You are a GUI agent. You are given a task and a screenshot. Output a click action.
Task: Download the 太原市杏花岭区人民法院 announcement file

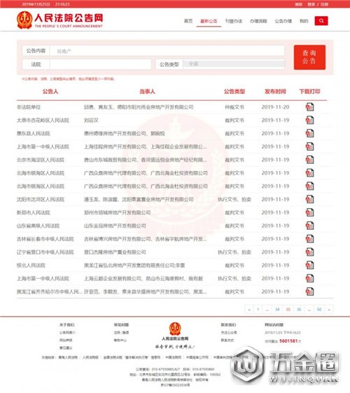point(309,120)
